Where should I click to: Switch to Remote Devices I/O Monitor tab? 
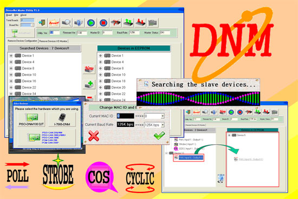[x=53, y=41]
